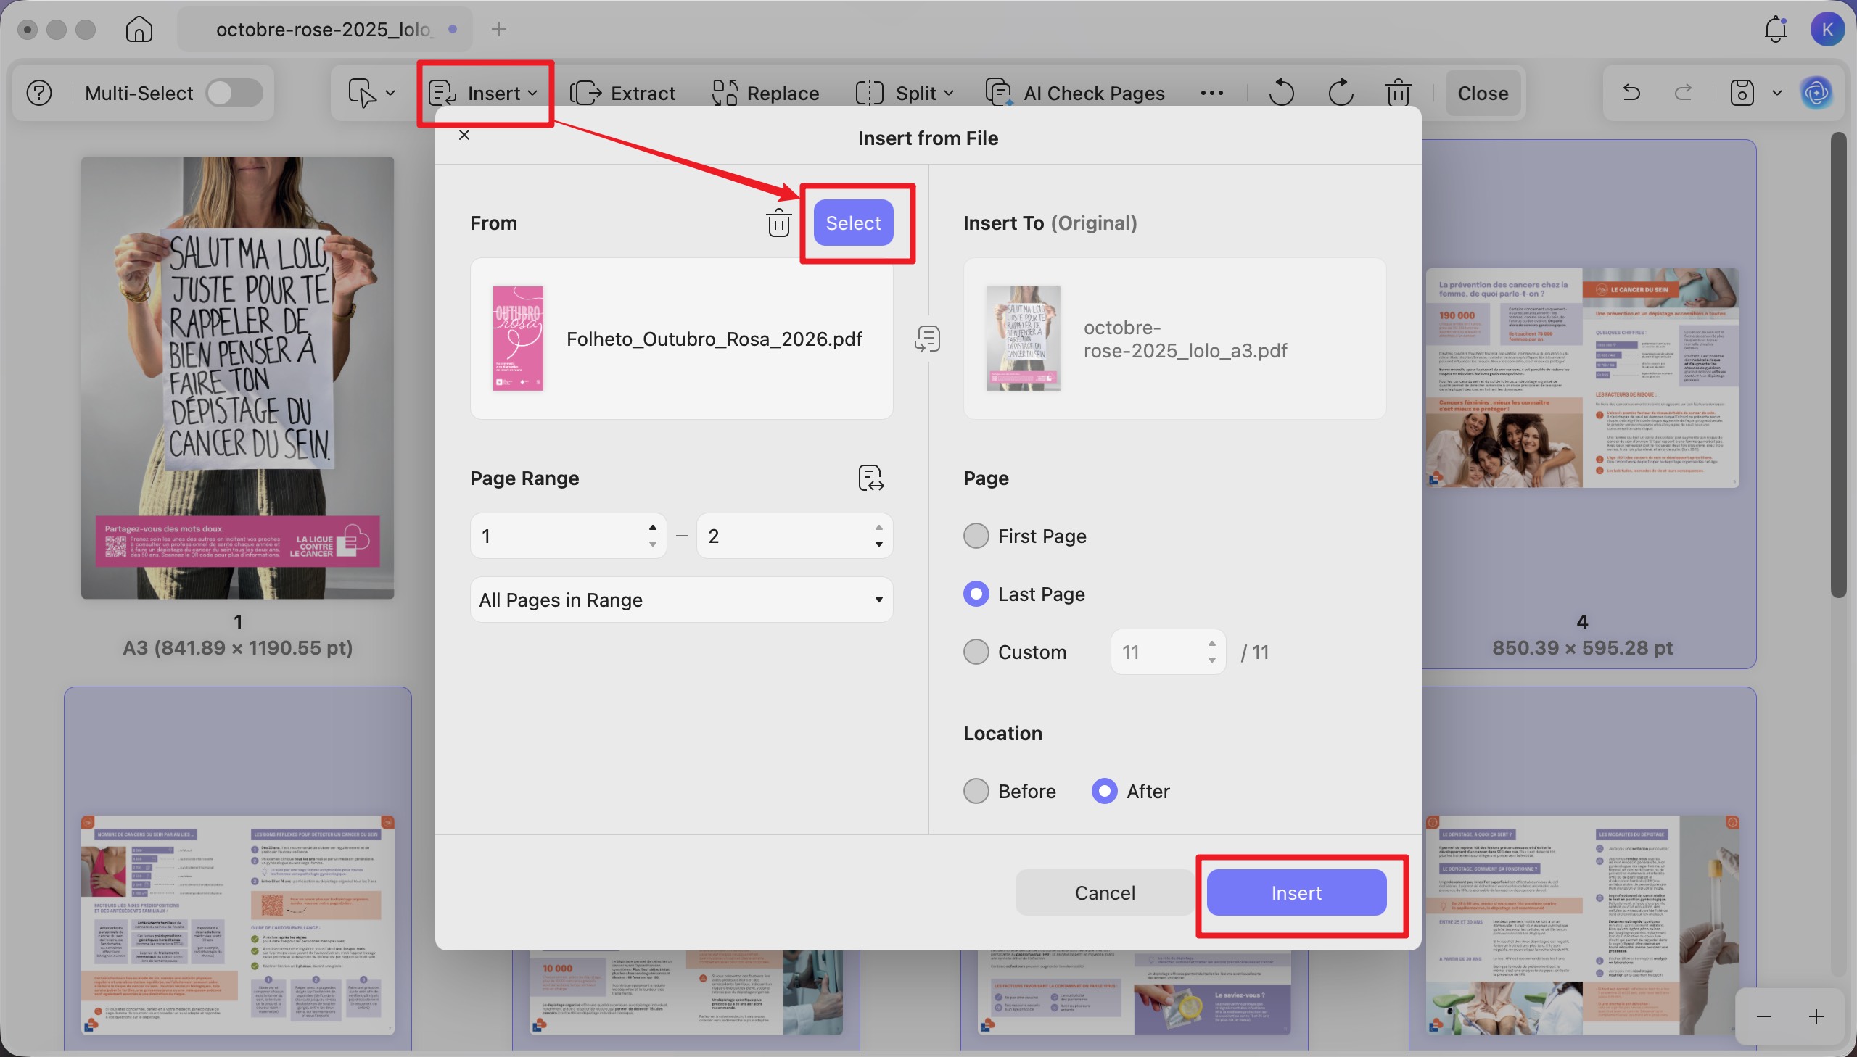Image resolution: width=1857 pixels, height=1057 pixels.
Task: Choose the After location option
Action: point(1105,791)
